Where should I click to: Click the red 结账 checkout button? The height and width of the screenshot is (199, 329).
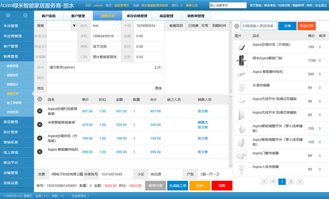coord(222,186)
